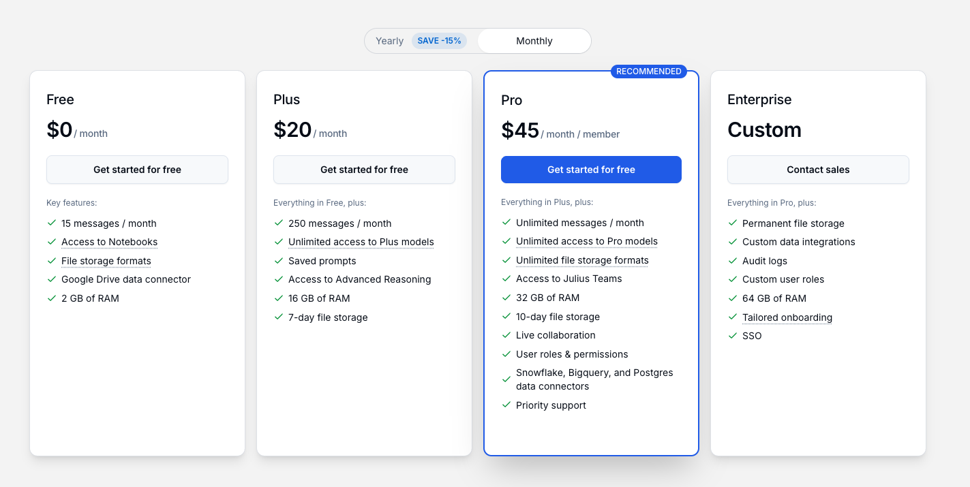970x487 pixels.
Task: Click the checkmark beside "Live collaboration"
Action: pyautogui.click(x=506, y=335)
